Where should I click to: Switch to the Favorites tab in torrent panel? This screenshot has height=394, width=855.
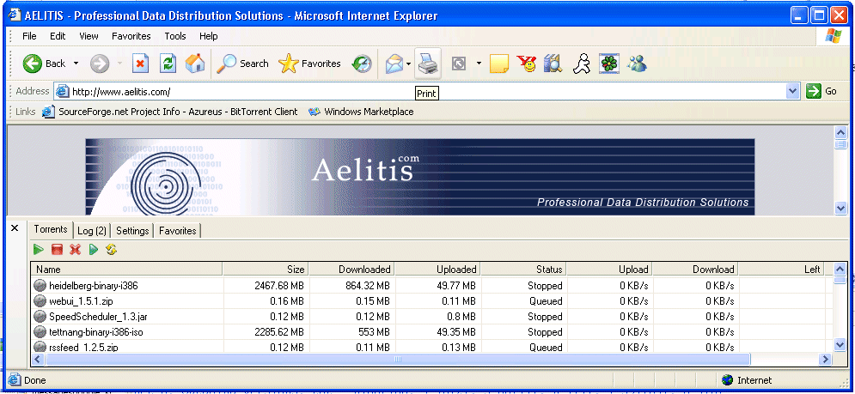click(x=178, y=231)
